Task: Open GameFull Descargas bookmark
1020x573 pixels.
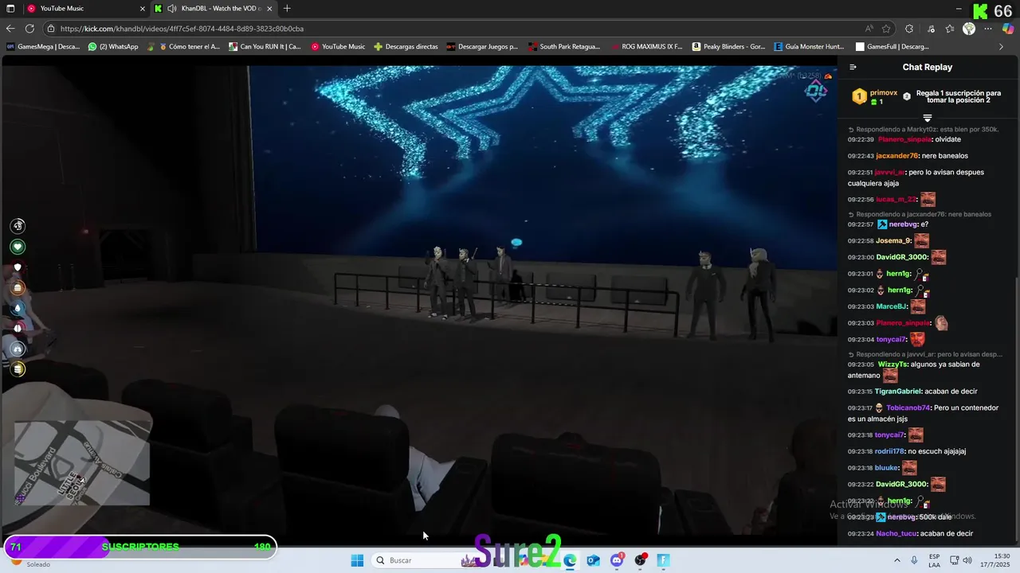Action: coord(892,46)
